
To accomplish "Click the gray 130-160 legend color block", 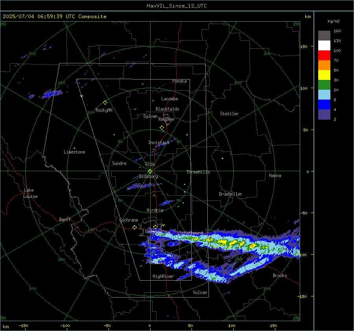I will 324,36.
